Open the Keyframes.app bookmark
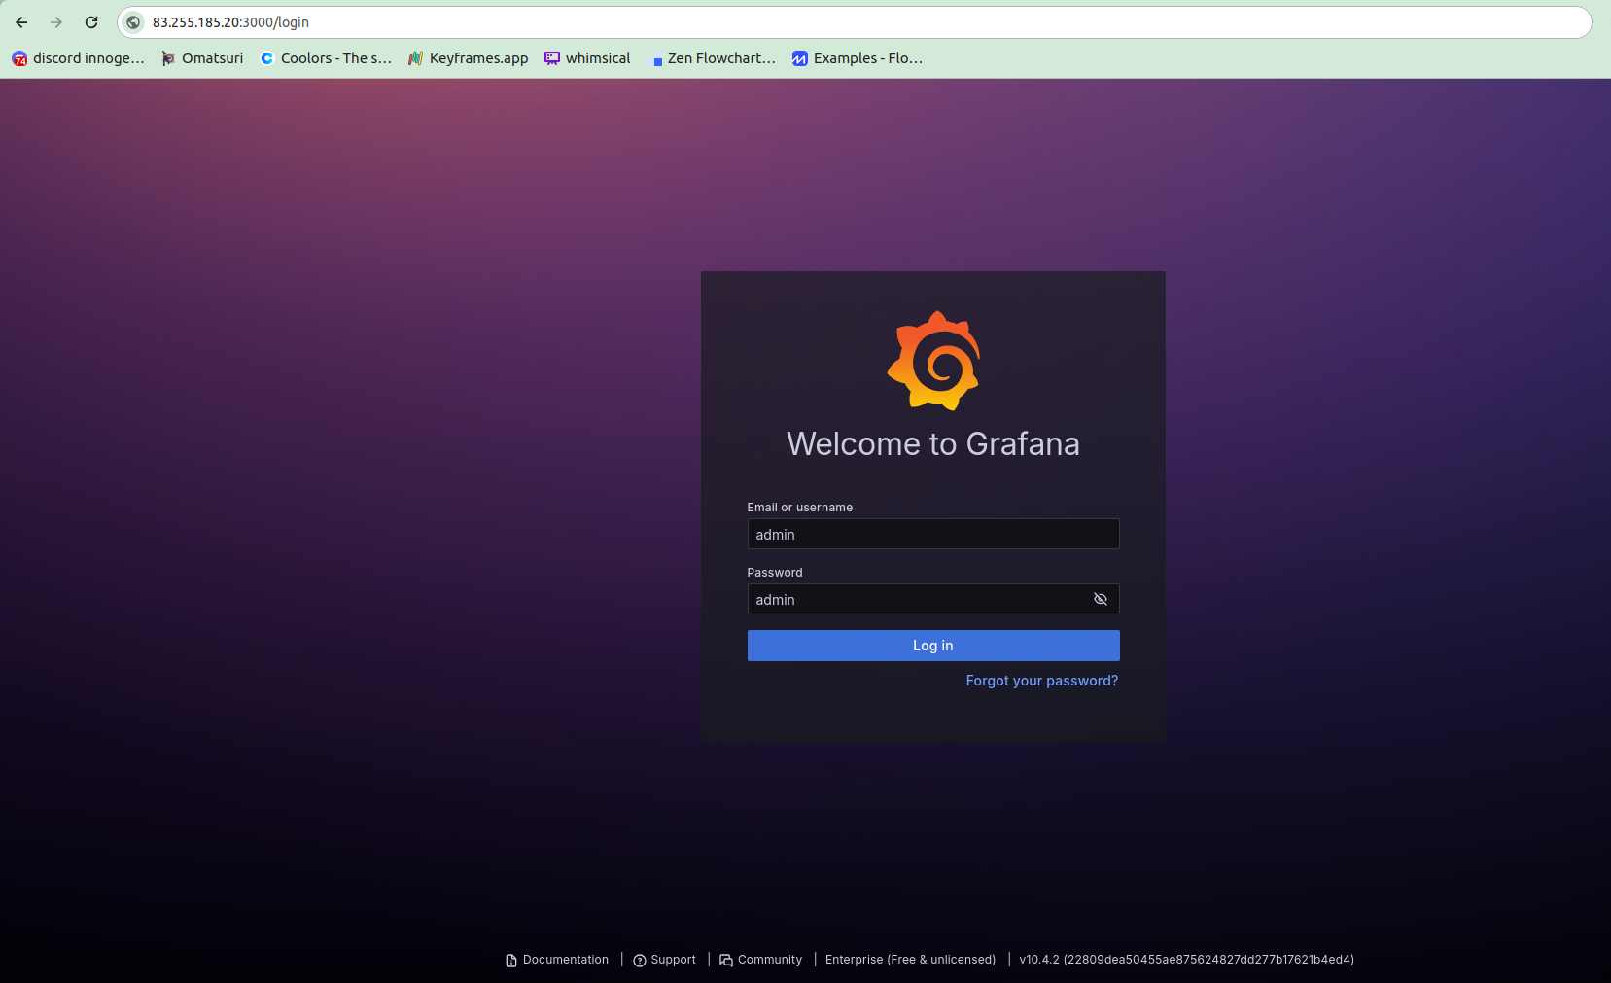This screenshot has height=983, width=1611. pos(469,58)
